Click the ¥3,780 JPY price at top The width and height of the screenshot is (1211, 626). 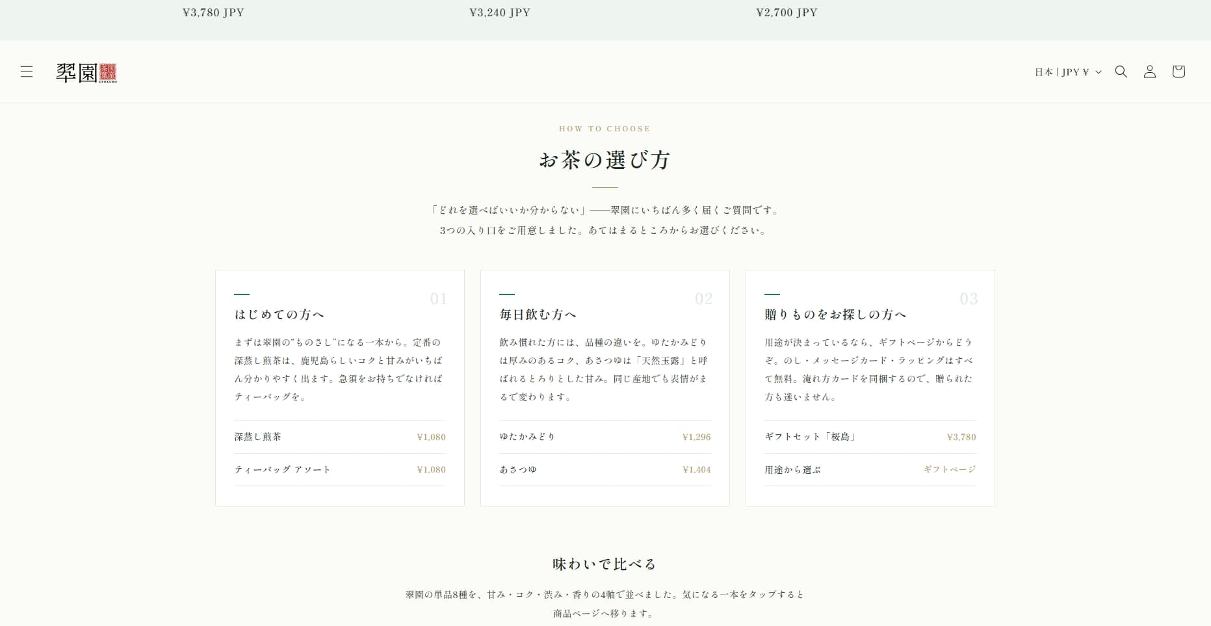(213, 12)
